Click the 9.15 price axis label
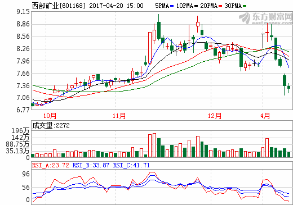Screen dimensions: 293x205 [x=23, y=12]
